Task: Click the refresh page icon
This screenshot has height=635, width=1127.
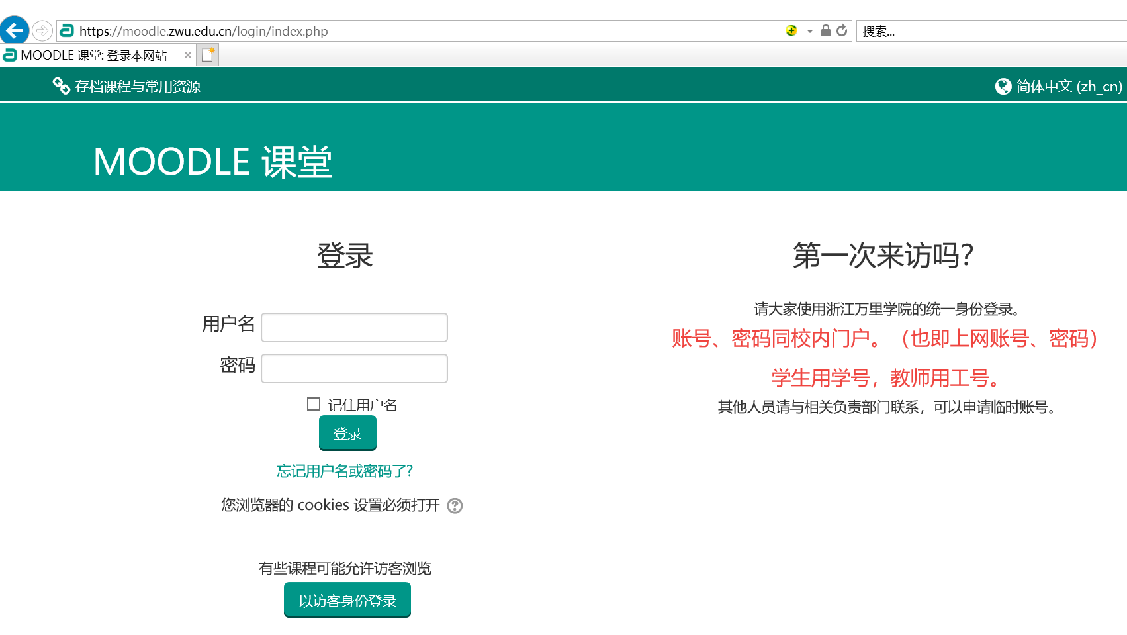Action: [842, 30]
